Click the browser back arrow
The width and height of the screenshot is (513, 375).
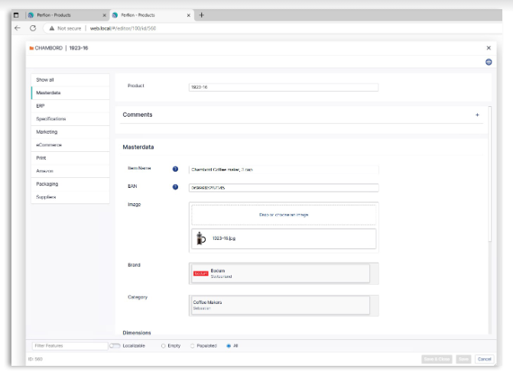point(18,28)
